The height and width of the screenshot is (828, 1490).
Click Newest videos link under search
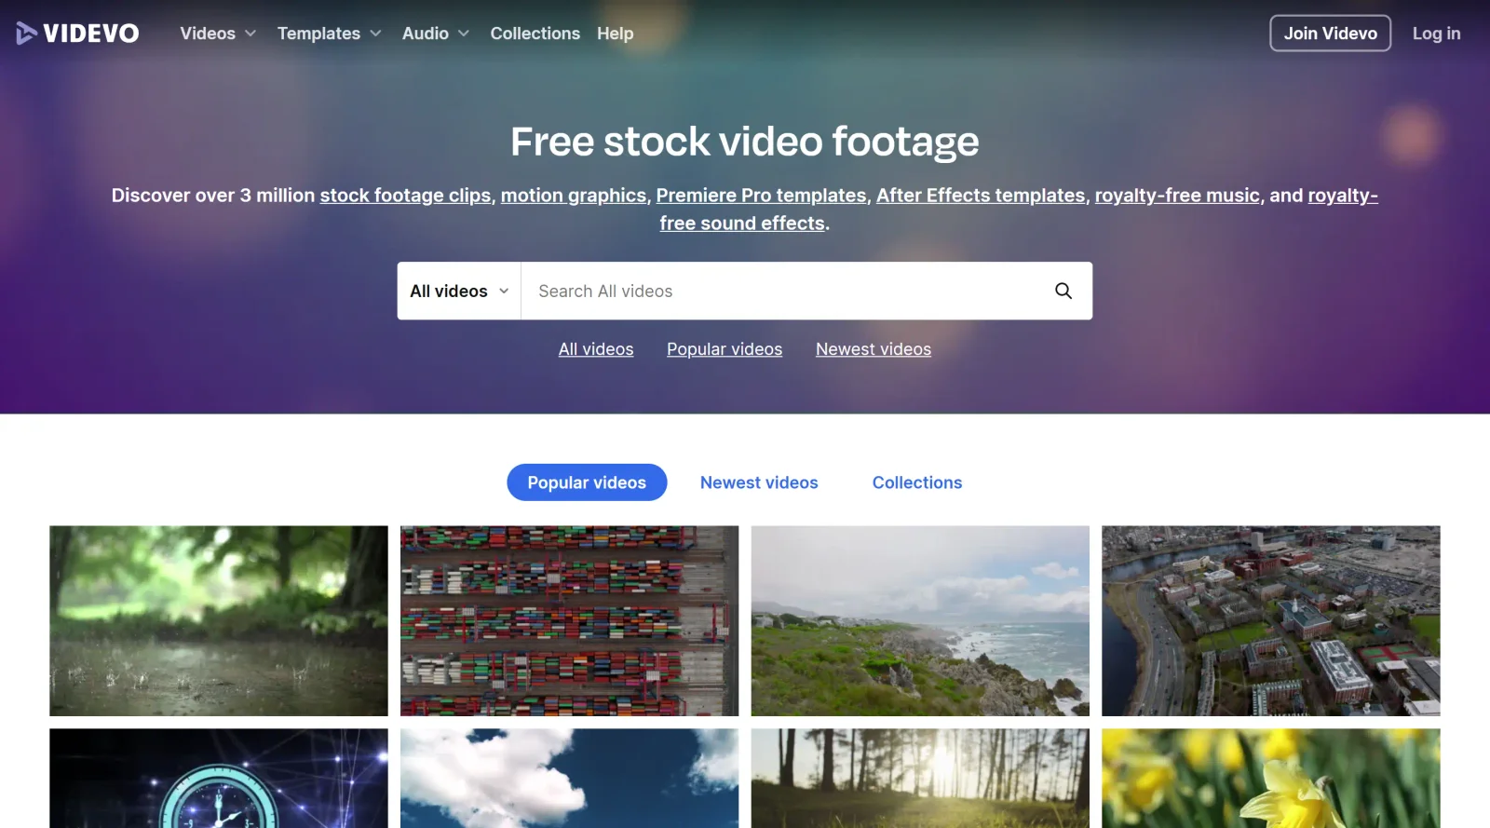[874, 349]
